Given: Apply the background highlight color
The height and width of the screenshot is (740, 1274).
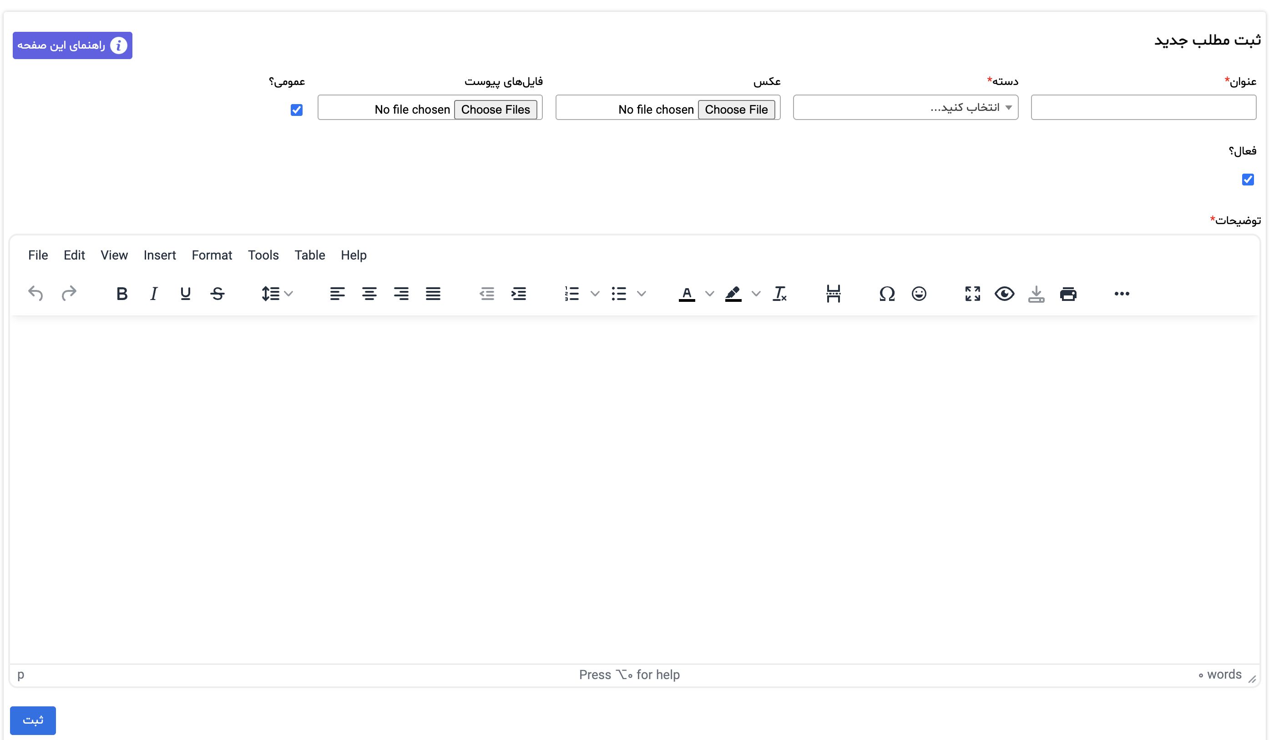Looking at the screenshot, I should click(733, 294).
